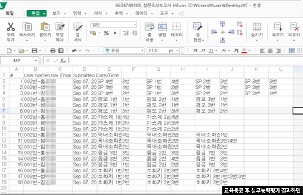Apply currency number format icon

coord(93,33)
